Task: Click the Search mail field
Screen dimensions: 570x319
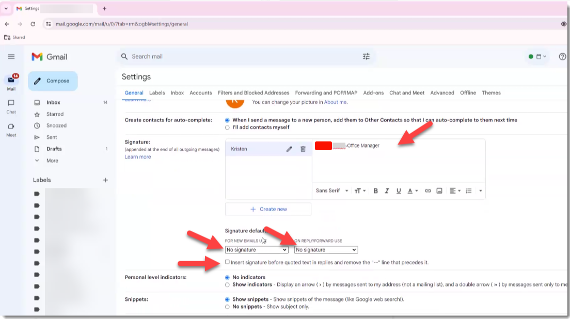Action: pos(245,57)
